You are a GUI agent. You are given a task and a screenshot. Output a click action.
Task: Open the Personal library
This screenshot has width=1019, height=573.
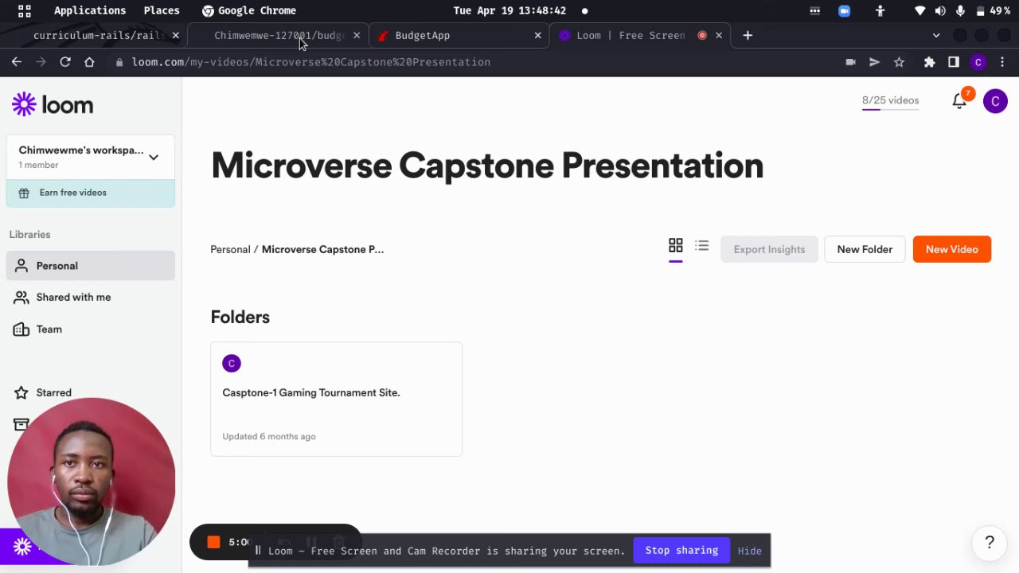(x=91, y=266)
